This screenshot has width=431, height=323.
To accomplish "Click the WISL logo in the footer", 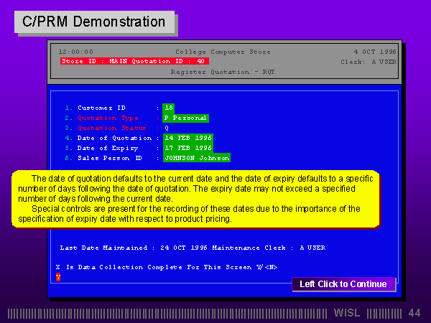I will 349,313.
